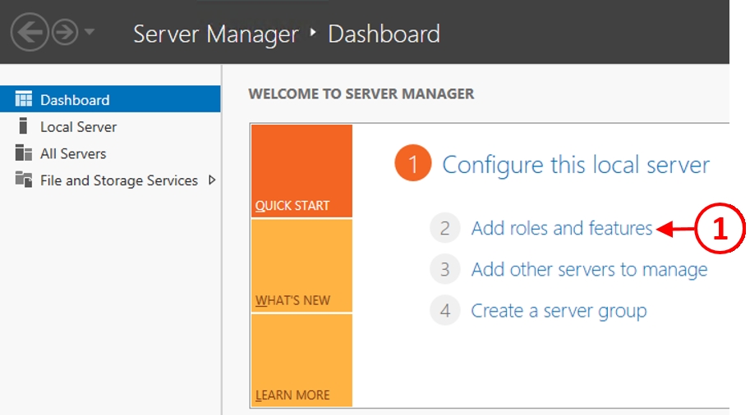This screenshot has height=415, width=750.
Task: Click the WELCOME TO SERVER MANAGER heading
Action: (x=361, y=93)
